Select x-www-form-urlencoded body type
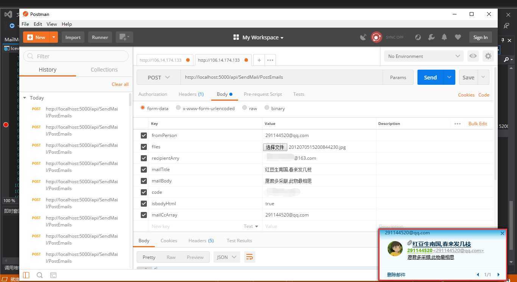 click(x=178, y=108)
